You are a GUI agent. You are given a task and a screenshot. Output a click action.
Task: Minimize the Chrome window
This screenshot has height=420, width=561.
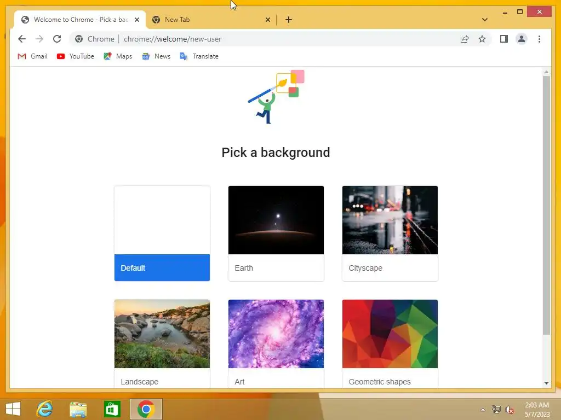(505, 12)
